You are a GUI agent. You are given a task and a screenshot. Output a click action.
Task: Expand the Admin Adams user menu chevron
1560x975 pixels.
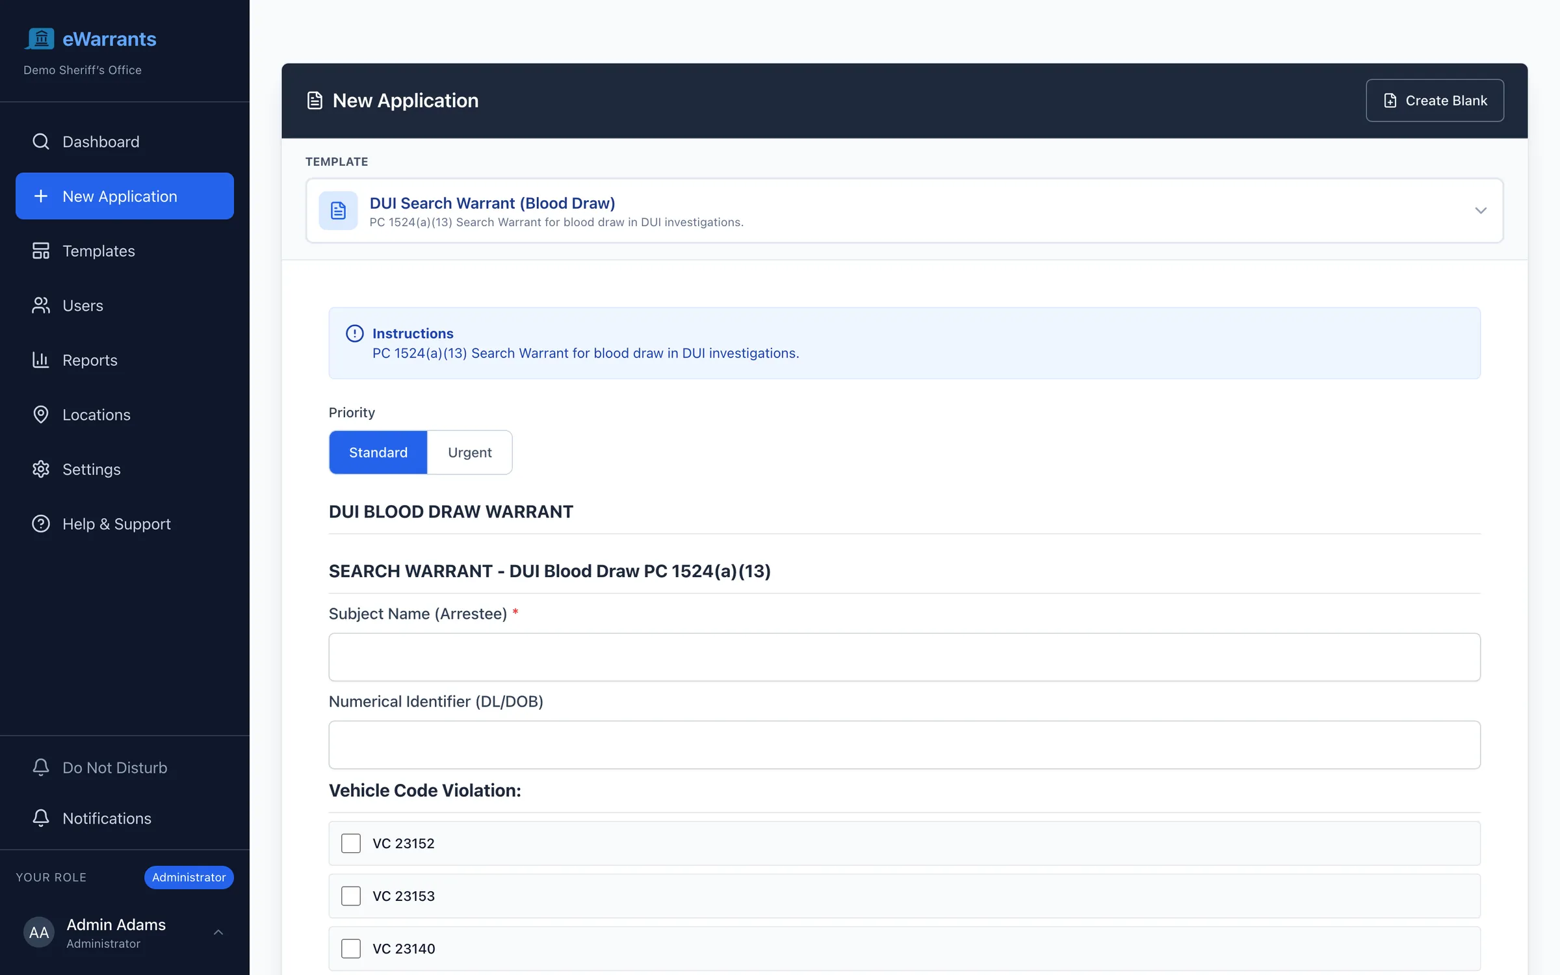218,932
